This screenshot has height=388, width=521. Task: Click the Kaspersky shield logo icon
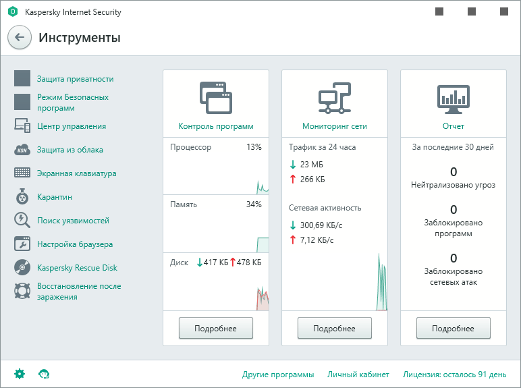tap(13, 12)
